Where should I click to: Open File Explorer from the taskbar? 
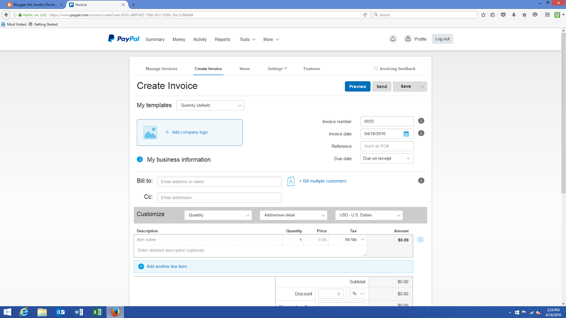[42, 312]
